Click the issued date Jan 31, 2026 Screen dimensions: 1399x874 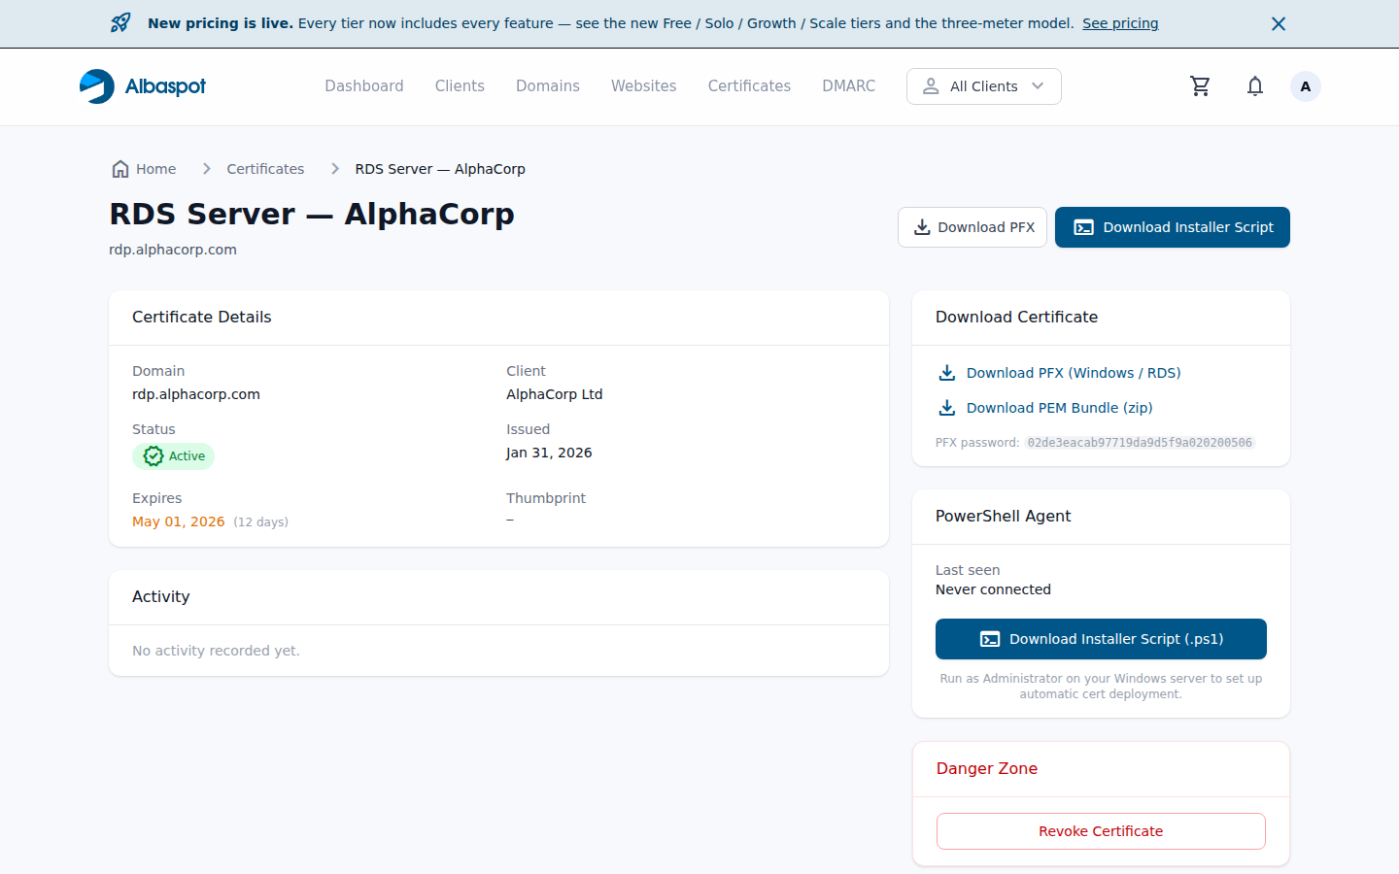[x=549, y=453]
